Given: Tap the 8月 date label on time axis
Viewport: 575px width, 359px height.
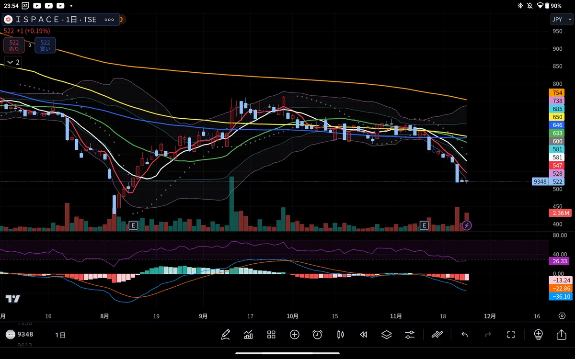Looking at the screenshot, I should tap(105, 316).
